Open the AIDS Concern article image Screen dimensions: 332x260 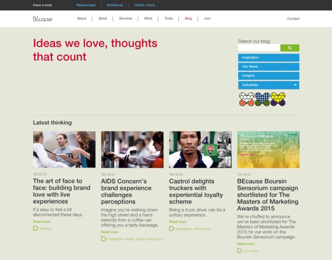point(132,150)
